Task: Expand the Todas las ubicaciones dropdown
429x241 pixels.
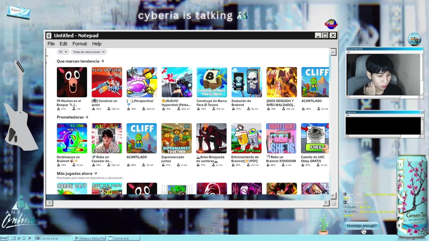Action: (x=89, y=52)
